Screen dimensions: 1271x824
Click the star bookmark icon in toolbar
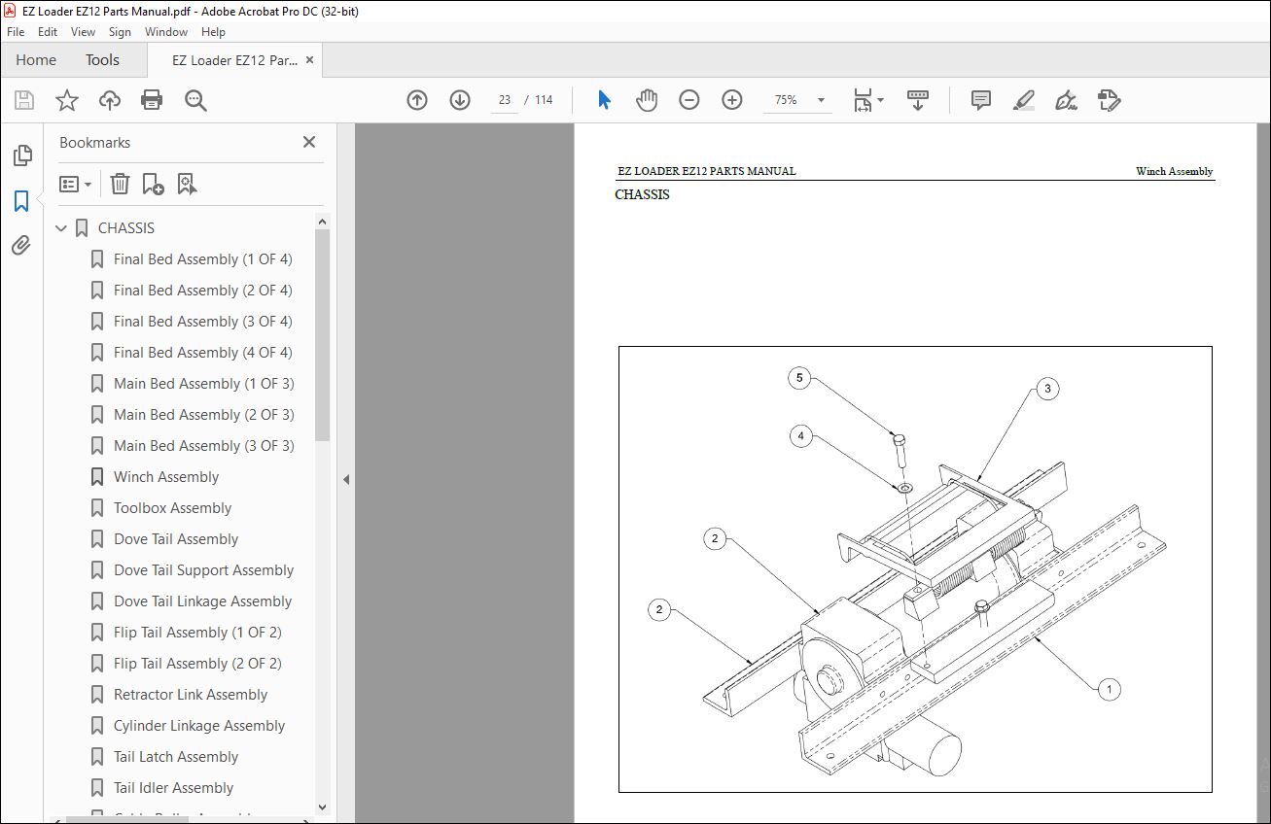(x=66, y=100)
